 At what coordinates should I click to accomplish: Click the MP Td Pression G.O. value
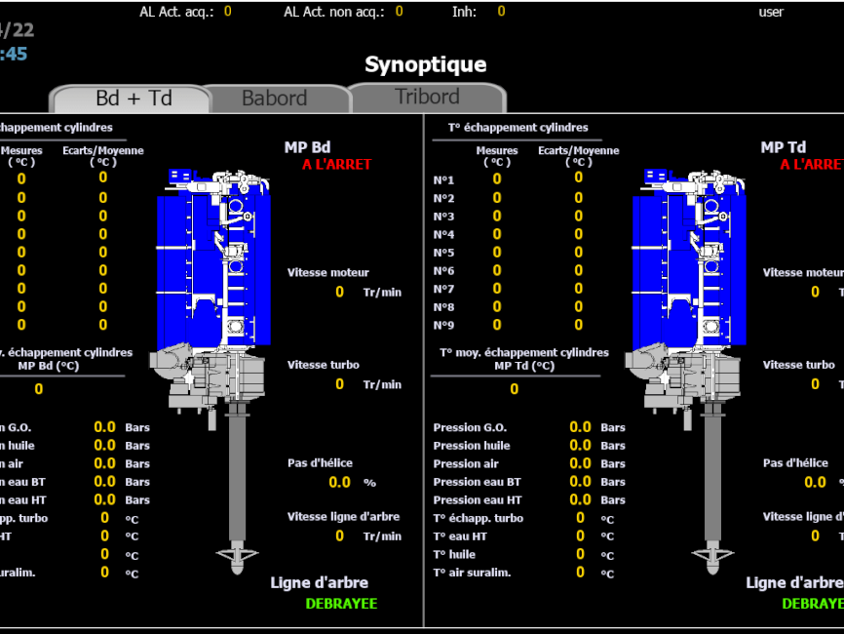(580, 427)
